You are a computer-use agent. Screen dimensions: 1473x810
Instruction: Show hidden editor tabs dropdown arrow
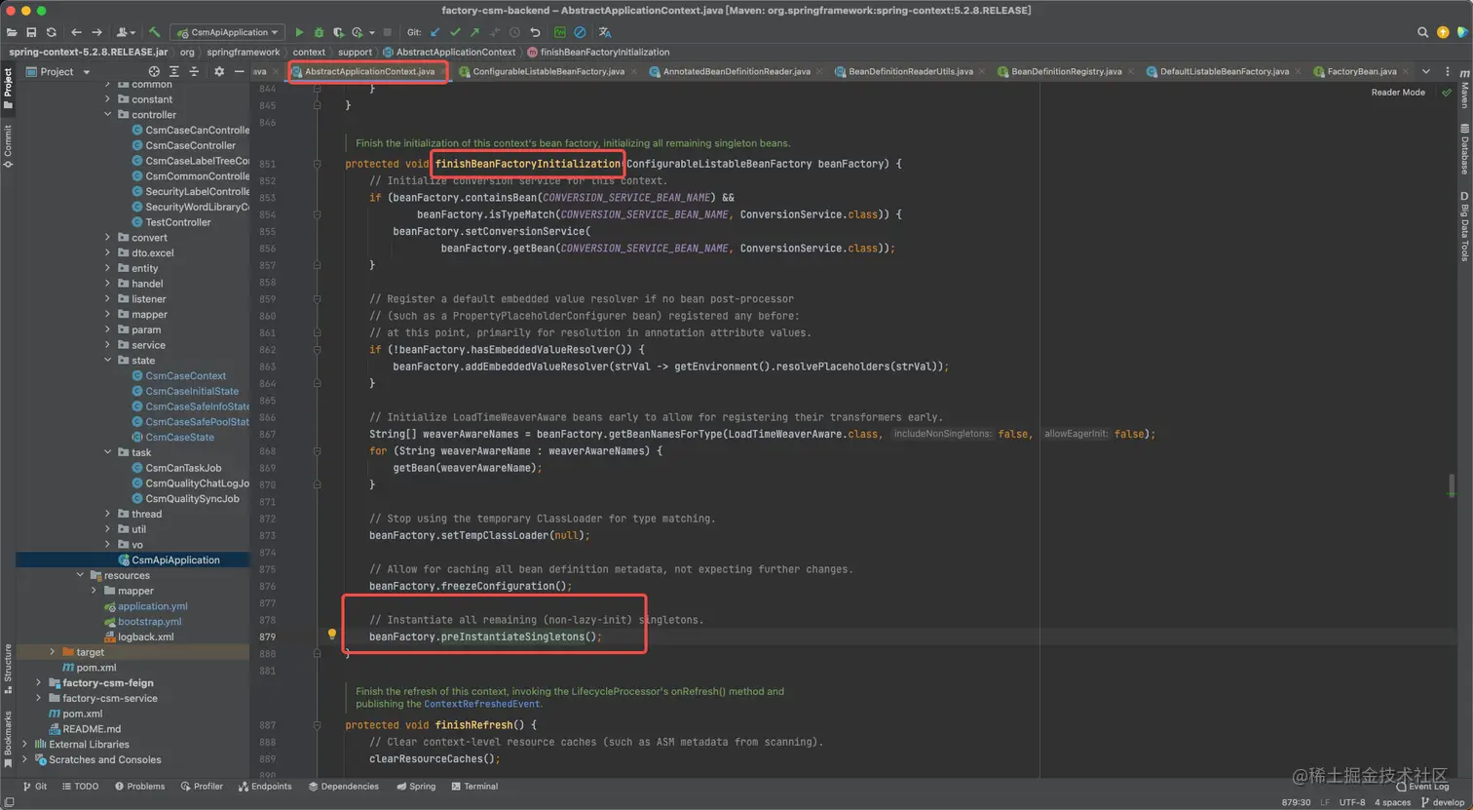coord(1425,71)
